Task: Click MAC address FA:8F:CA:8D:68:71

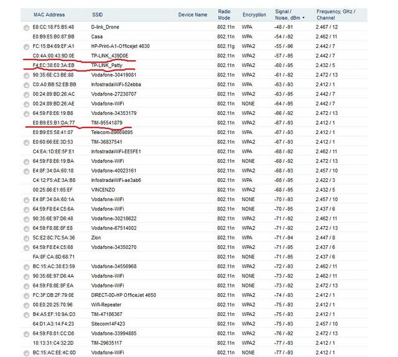Action: point(54,257)
